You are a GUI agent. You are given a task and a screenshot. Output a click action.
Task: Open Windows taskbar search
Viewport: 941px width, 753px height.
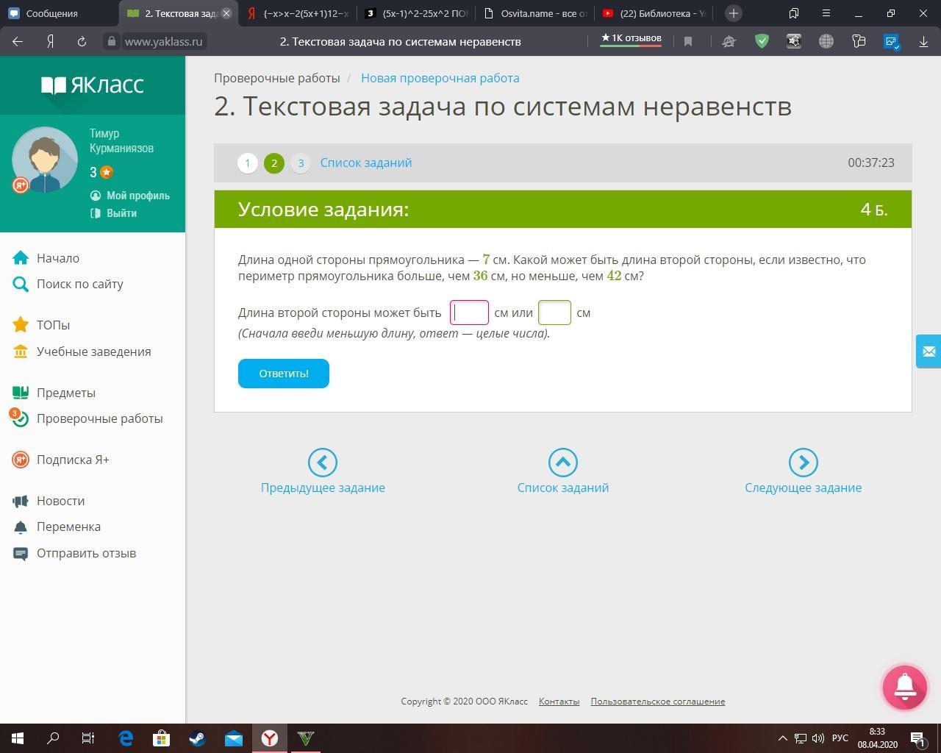point(53,738)
